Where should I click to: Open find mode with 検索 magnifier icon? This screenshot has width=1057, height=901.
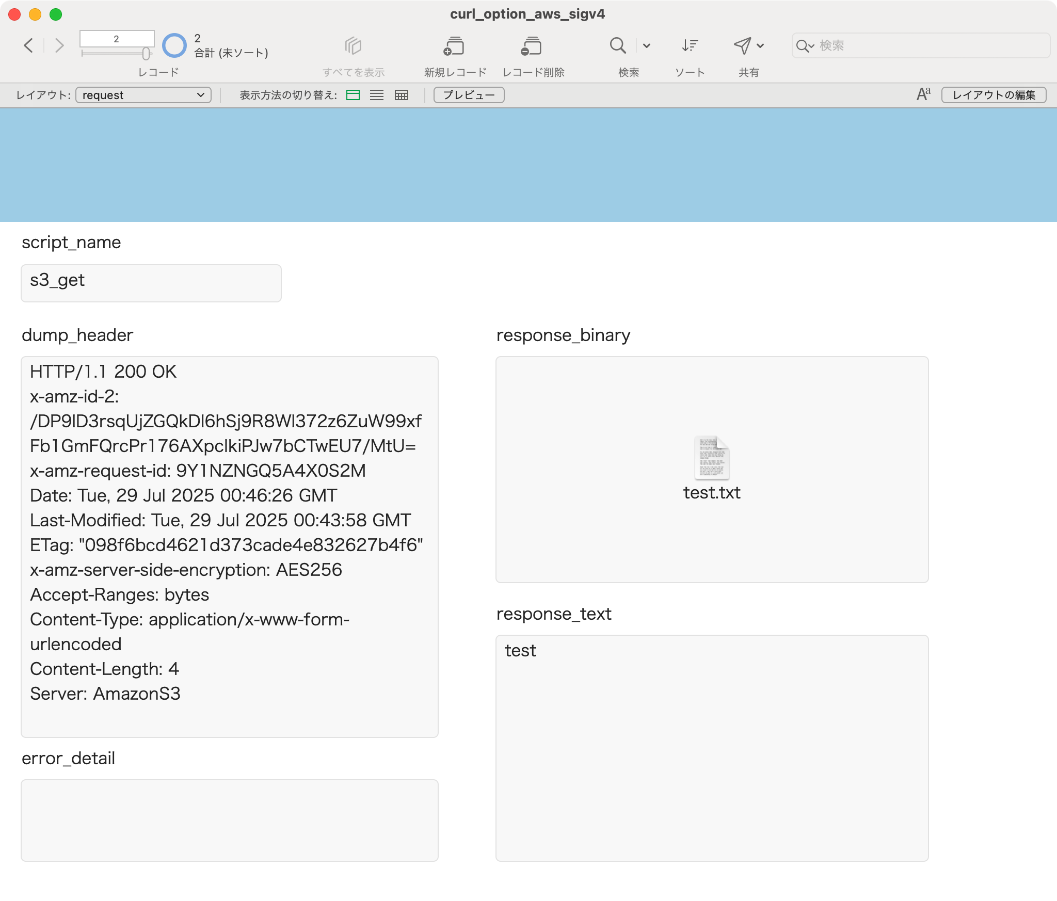(617, 45)
